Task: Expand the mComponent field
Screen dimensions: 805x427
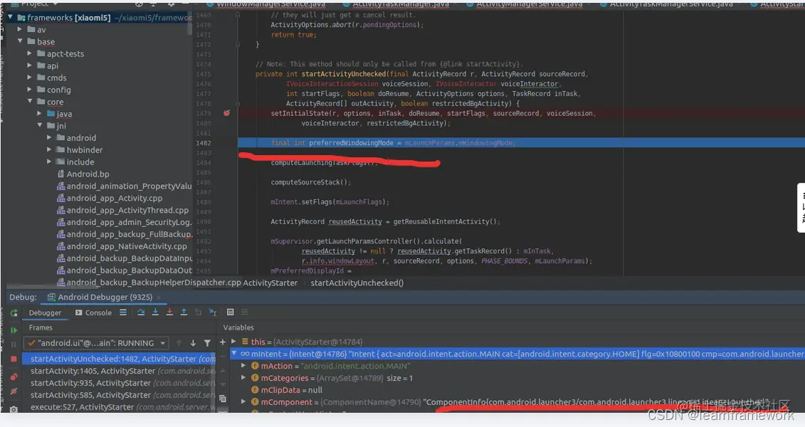Action: [243, 402]
